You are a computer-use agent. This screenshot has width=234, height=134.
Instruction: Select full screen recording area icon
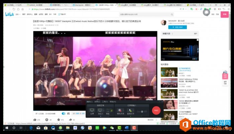92,110
